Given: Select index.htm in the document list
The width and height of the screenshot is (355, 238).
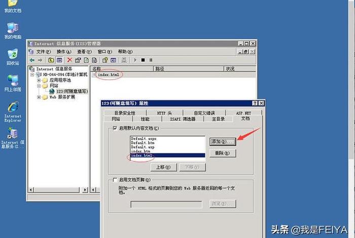Looking at the screenshot, I should pyautogui.click(x=167, y=151).
